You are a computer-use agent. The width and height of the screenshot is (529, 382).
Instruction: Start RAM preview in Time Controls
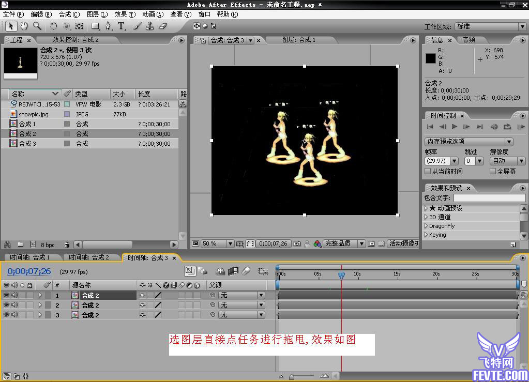(521, 127)
